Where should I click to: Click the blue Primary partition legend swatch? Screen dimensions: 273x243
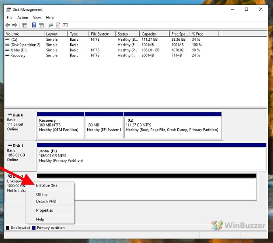click(x=34, y=228)
